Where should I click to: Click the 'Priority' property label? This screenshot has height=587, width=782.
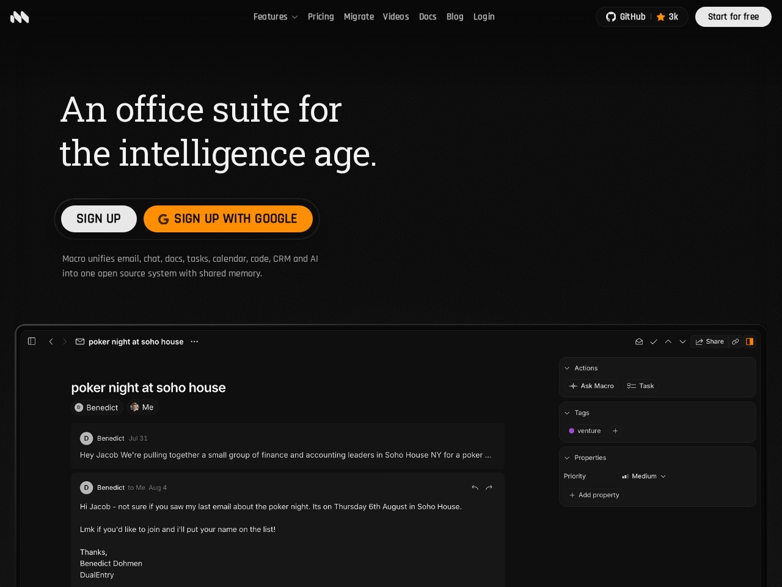[x=575, y=476]
